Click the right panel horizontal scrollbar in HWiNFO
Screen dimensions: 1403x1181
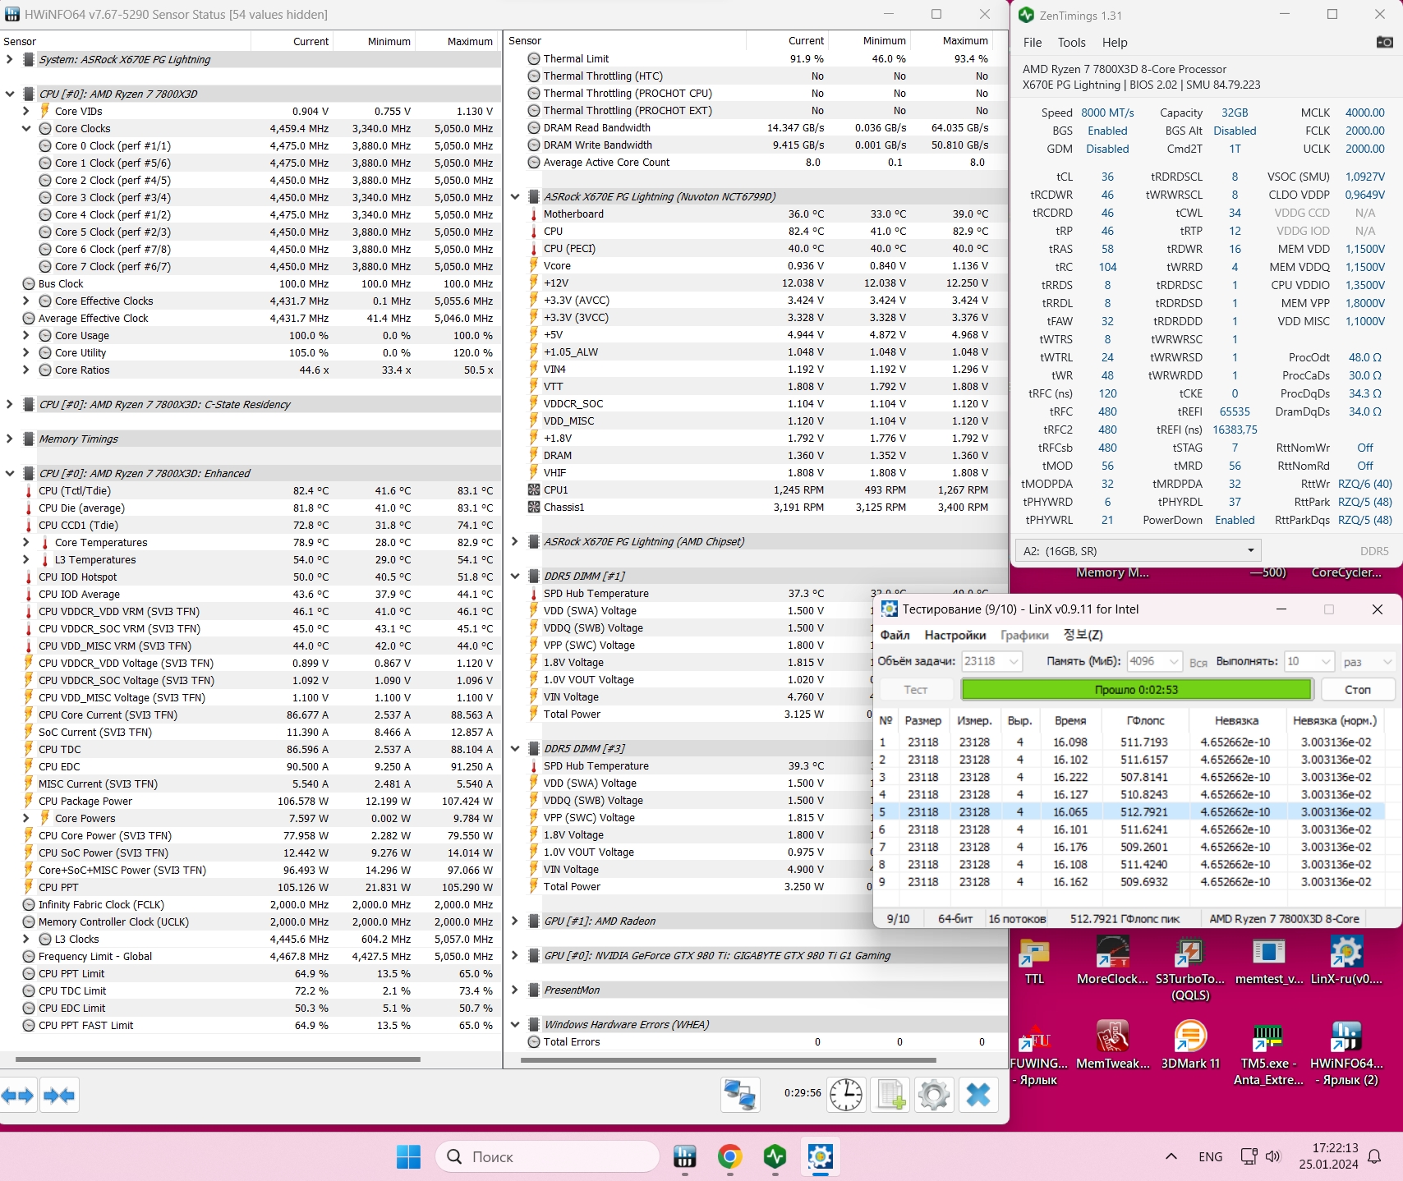[x=729, y=1059]
